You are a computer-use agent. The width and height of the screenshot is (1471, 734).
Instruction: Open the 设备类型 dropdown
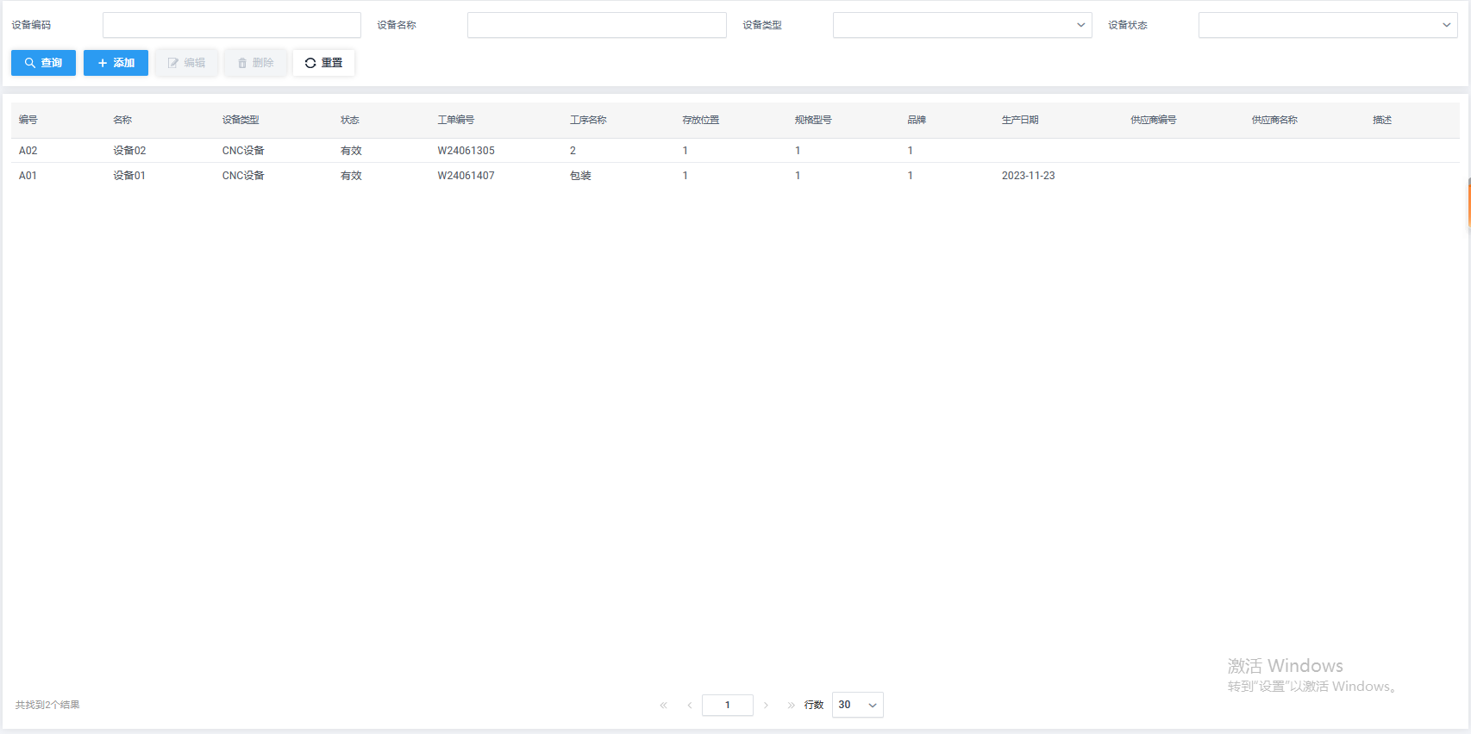click(961, 25)
